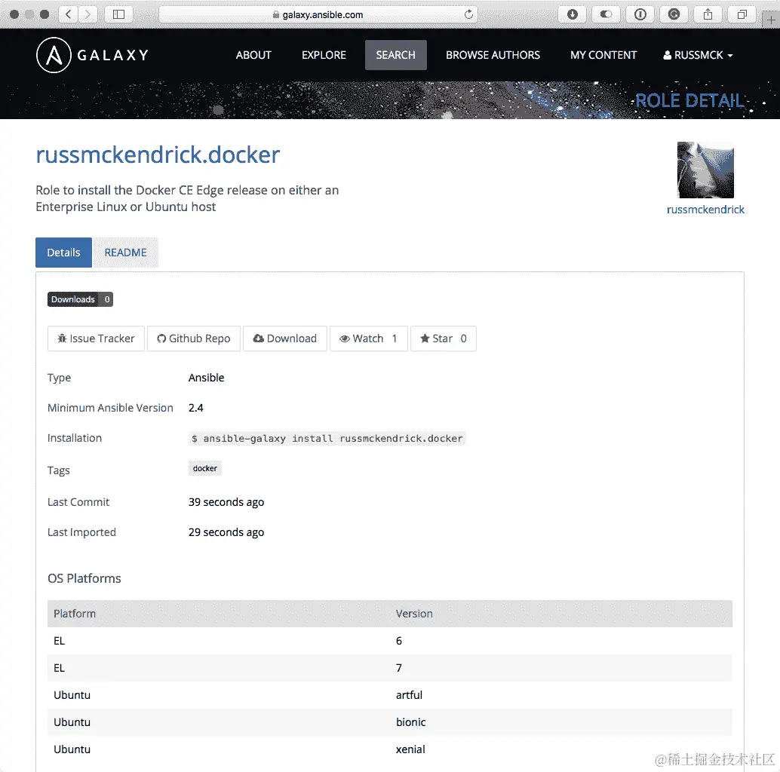
Task: Click the ROLE DETAIL banner heading
Action: pyautogui.click(x=690, y=100)
